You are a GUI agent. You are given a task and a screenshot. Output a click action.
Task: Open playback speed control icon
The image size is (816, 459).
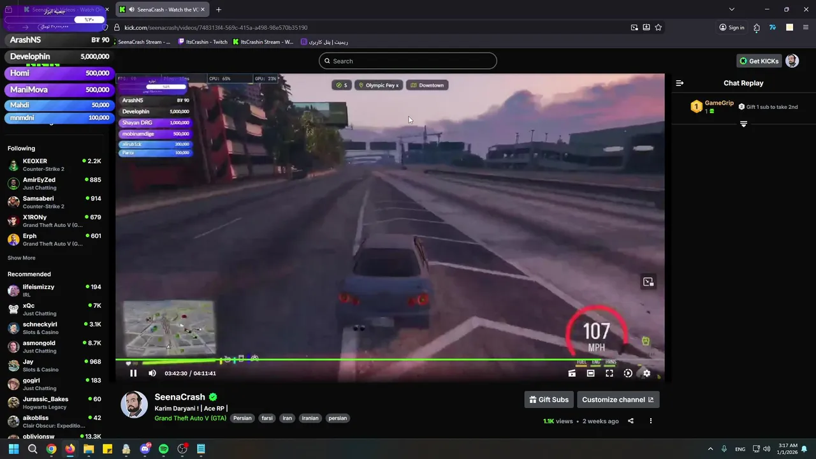click(628, 374)
